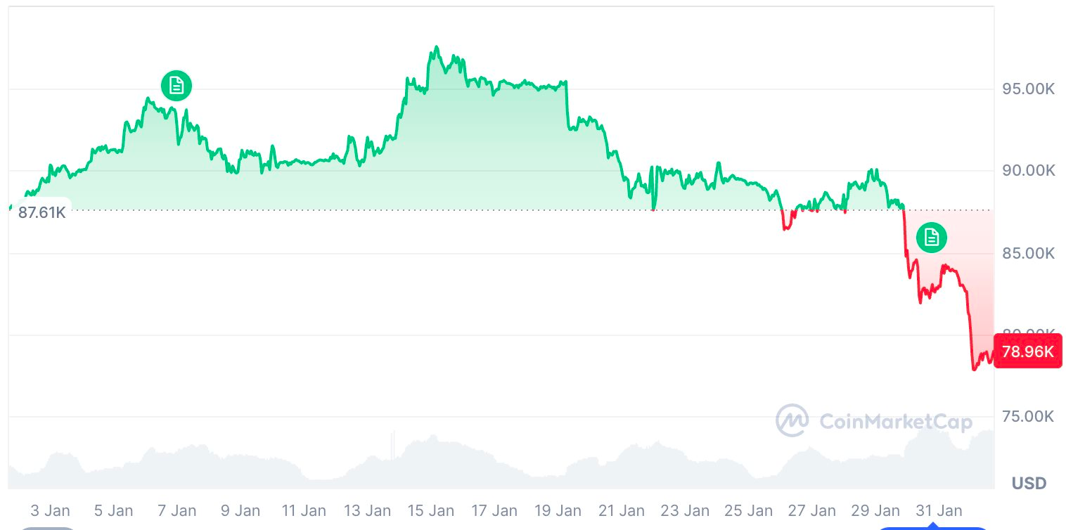Screen dimensions: 1066x530
Task: Click the 15 Jan date label
Action: click(x=431, y=510)
